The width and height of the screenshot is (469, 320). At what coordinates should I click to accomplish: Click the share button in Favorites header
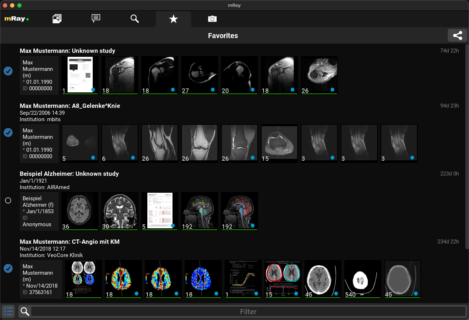coord(457,36)
